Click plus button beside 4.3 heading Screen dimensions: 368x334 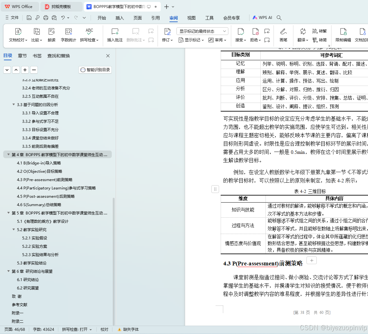[312, 260]
